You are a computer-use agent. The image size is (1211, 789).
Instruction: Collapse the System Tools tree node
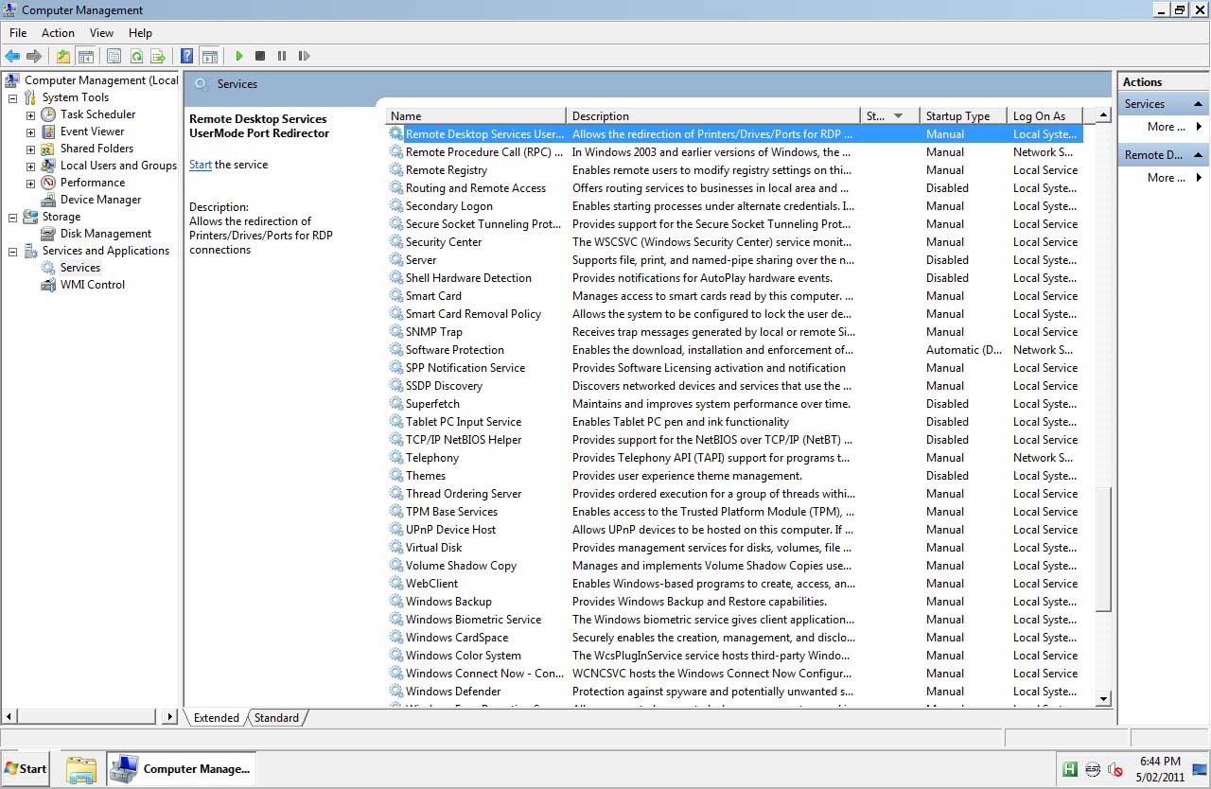tap(13, 97)
